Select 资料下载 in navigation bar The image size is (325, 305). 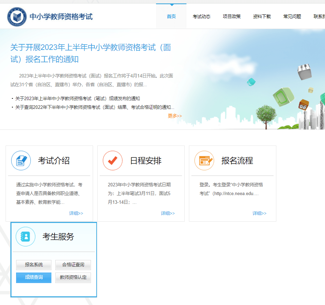tap(262, 16)
